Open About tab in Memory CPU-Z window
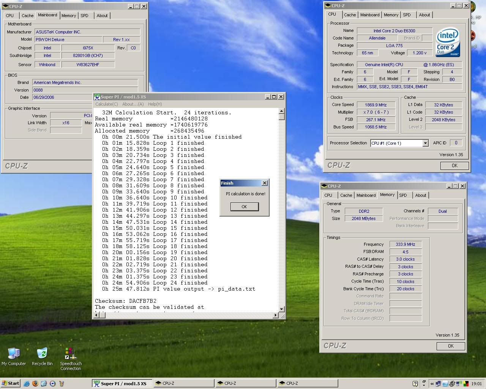The width and height of the screenshot is (486, 389). coord(420,195)
